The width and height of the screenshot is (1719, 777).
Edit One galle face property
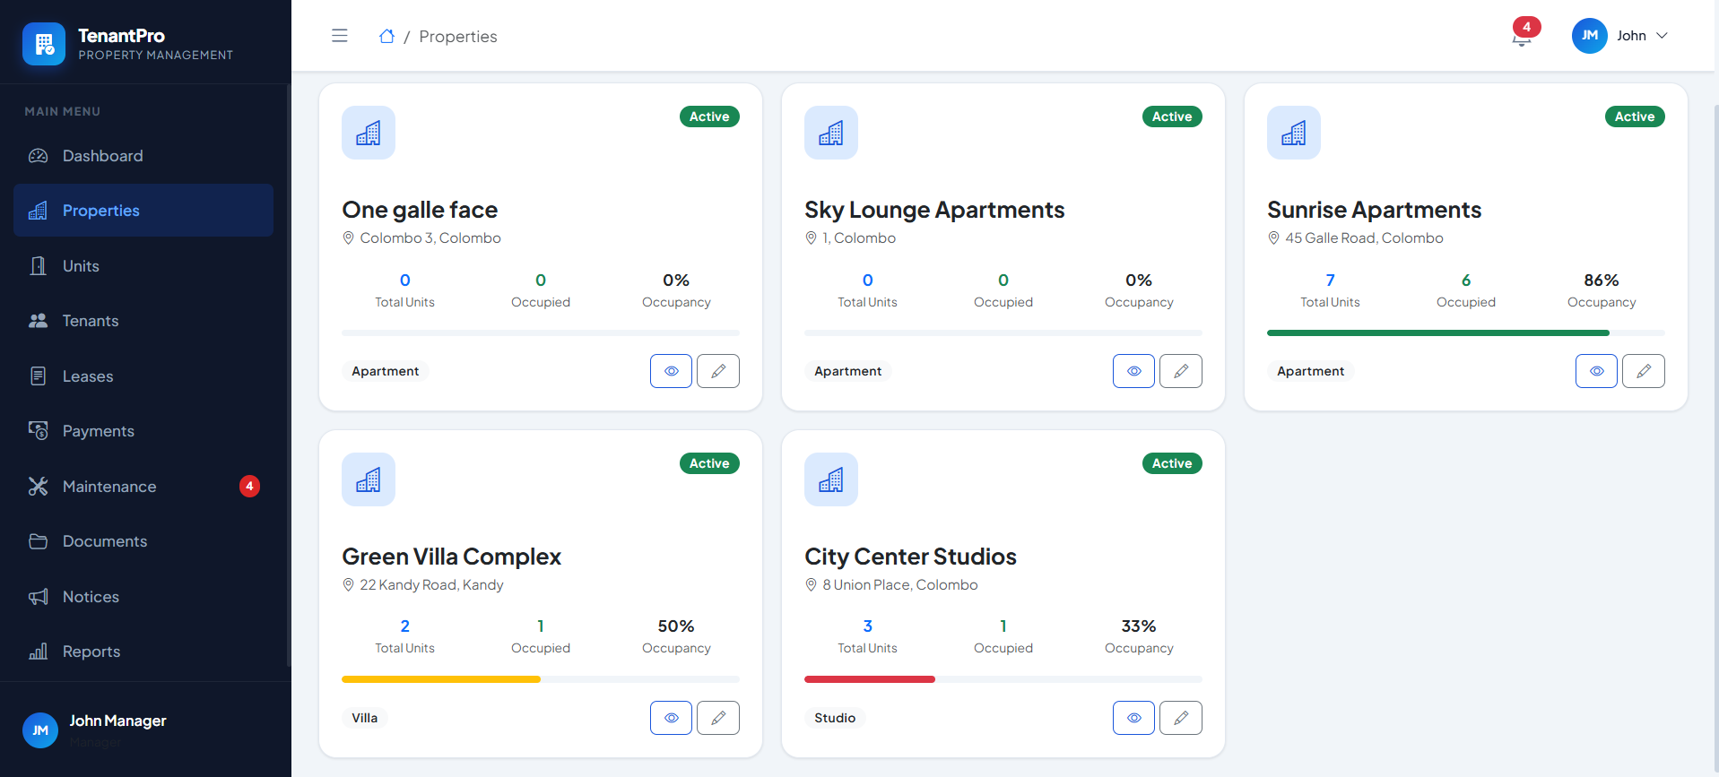pyautogui.click(x=718, y=371)
